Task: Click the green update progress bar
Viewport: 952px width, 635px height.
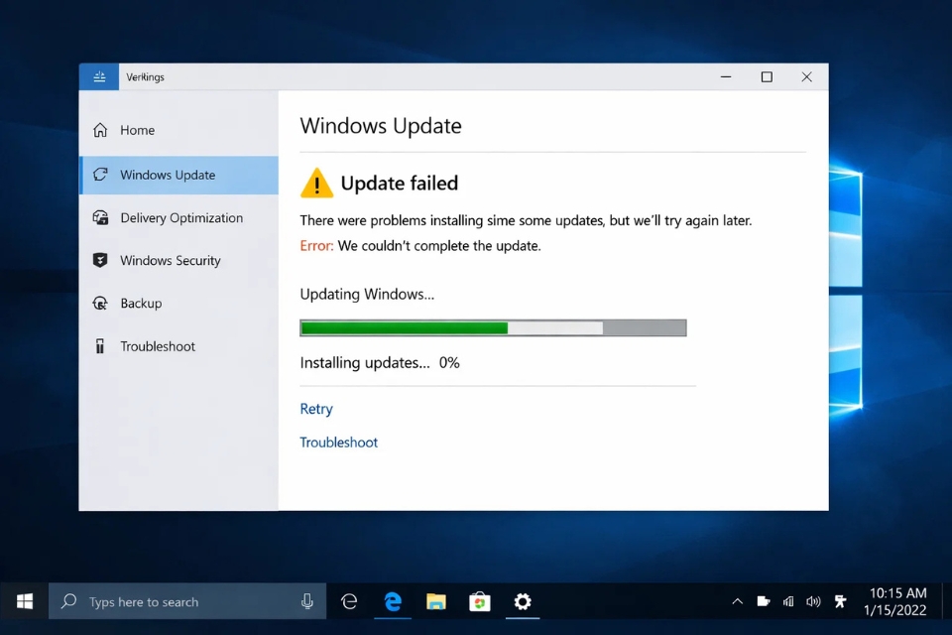Action: tap(403, 327)
